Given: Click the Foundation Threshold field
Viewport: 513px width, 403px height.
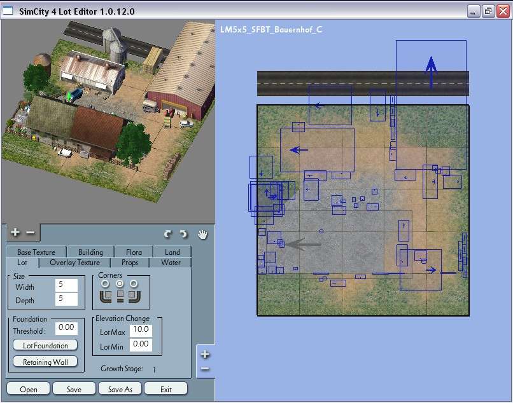Looking at the screenshot, I should coord(66,328).
